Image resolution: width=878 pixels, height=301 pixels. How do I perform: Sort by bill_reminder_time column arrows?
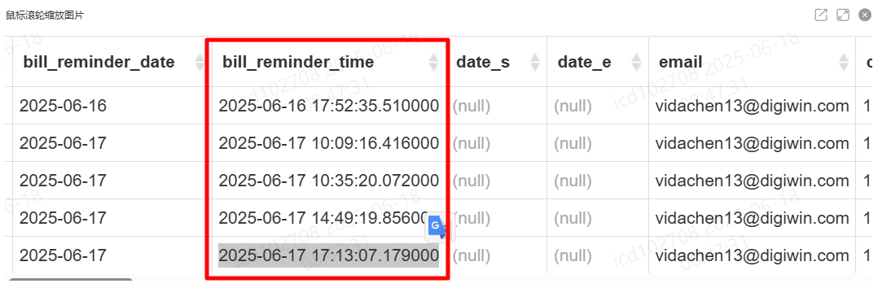433,62
